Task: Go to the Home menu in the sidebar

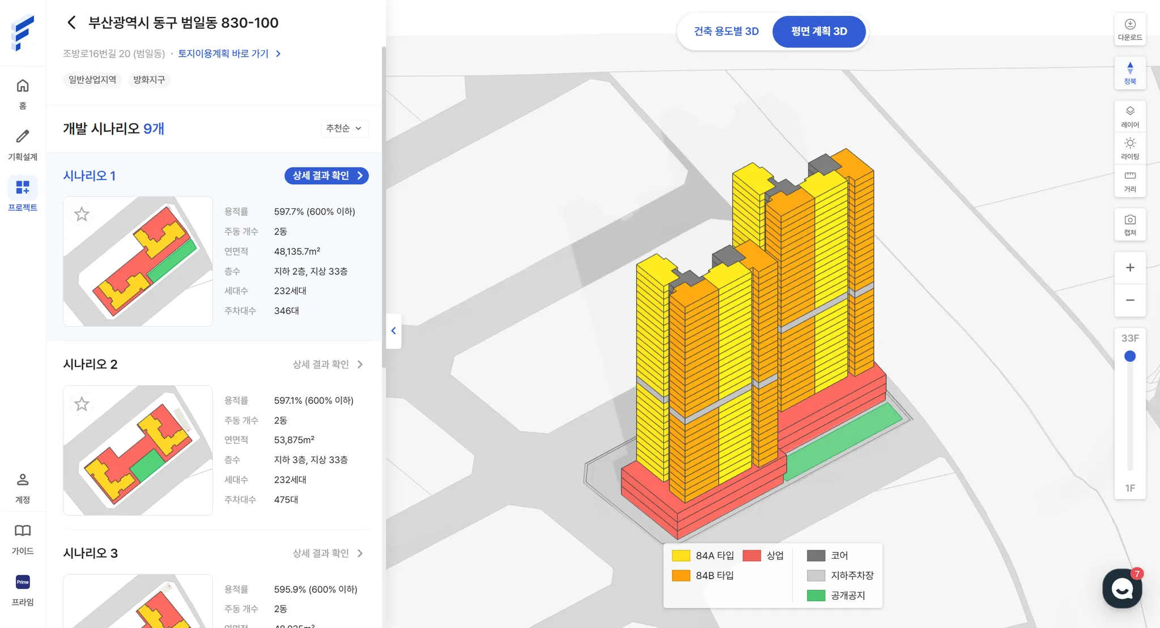Action: tap(23, 93)
